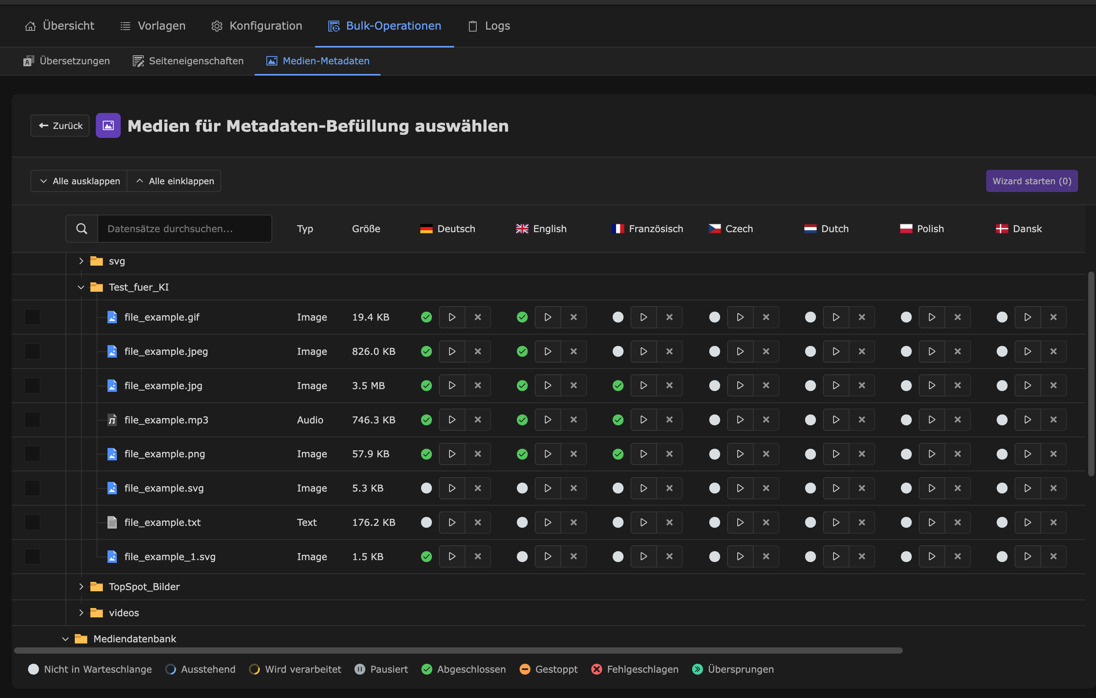Click the search magnifier icon
Viewport: 1096px width, 698px height.
(x=82, y=229)
